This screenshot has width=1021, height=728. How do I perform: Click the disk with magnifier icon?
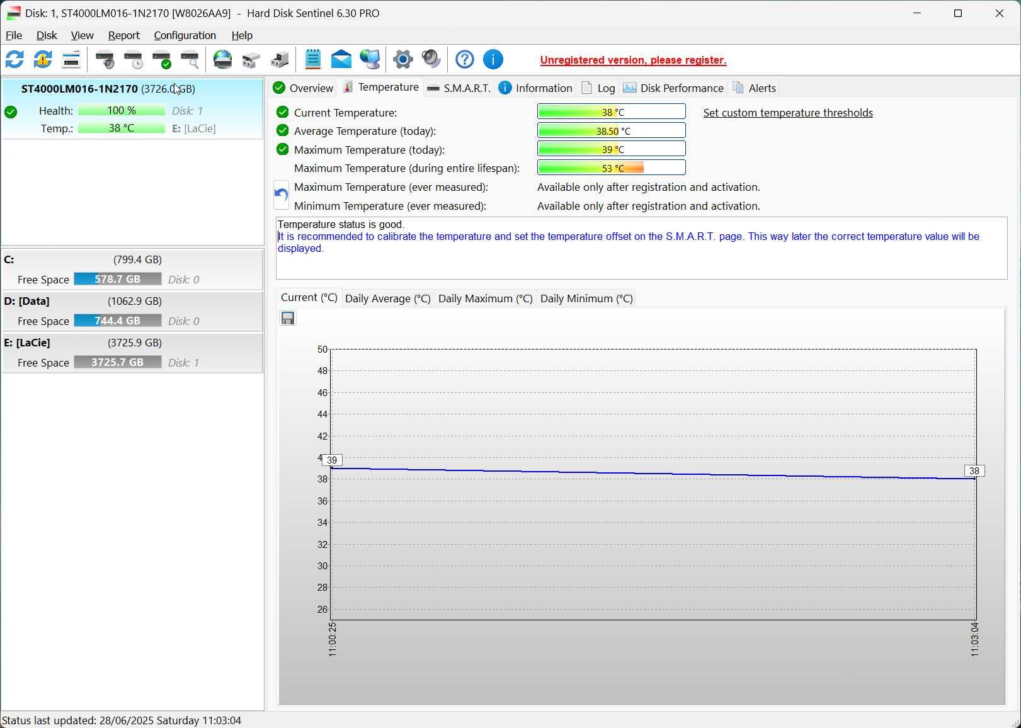click(190, 60)
